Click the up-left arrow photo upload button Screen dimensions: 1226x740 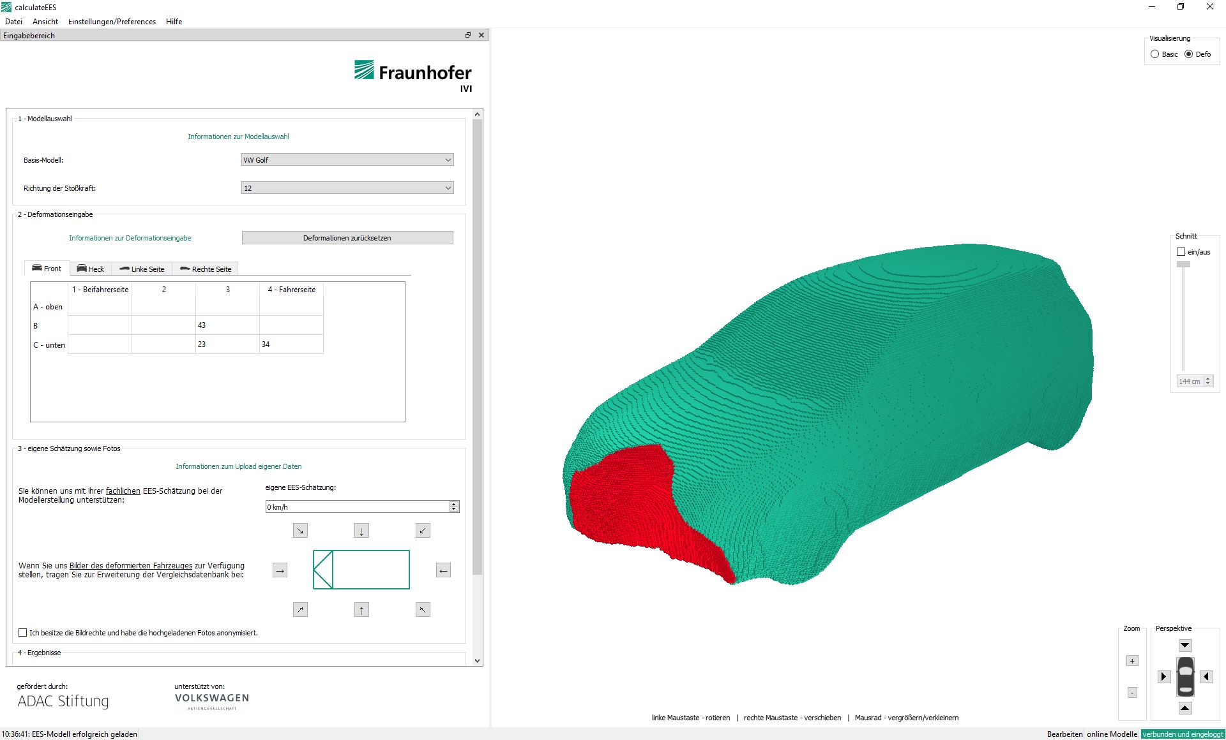pyautogui.click(x=423, y=609)
